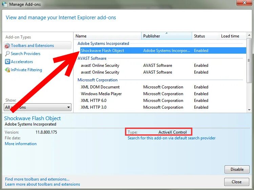Select the second avast! Online Security row
This screenshot has height=190, width=254.
pyautogui.click(x=163, y=72)
